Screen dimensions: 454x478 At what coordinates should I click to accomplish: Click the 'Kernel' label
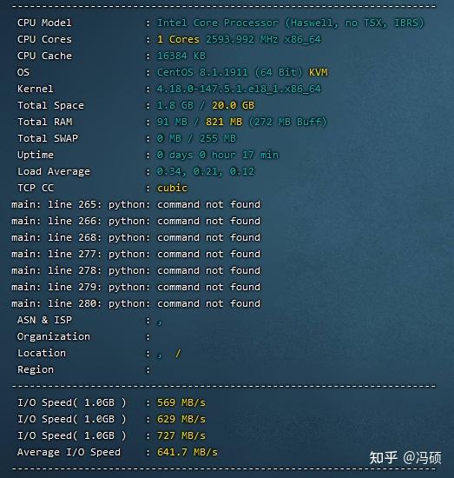pyautogui.click(x=36, y=89)
